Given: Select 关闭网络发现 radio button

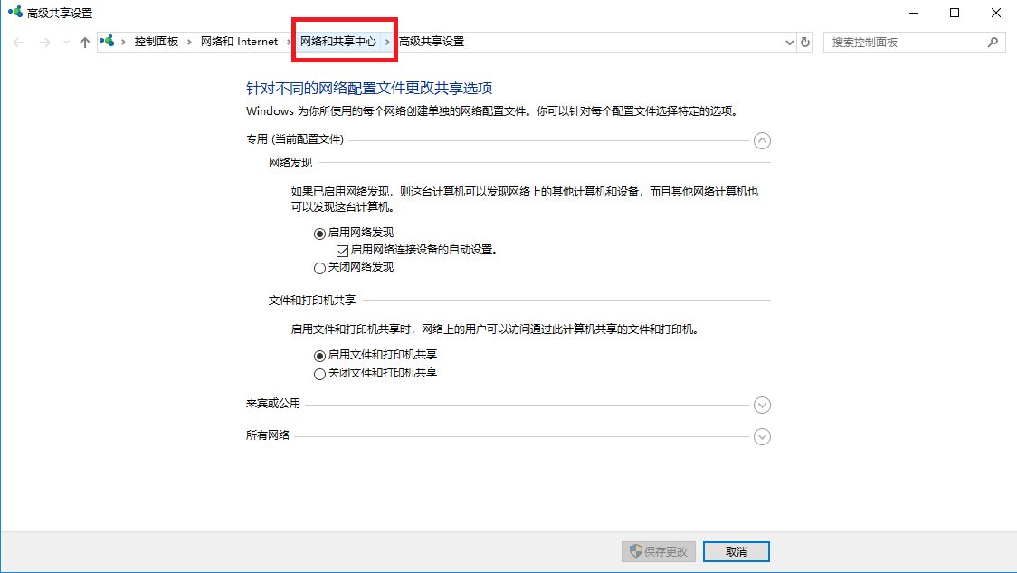Looking at the screenshot, I should 319,268.
